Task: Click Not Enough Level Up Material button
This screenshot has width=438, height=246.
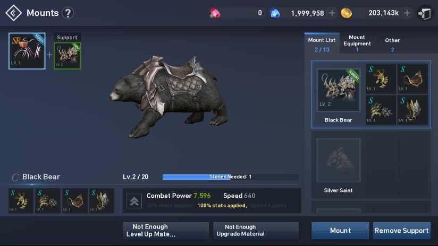Action: pyautogui.click(x=166, y=231)
